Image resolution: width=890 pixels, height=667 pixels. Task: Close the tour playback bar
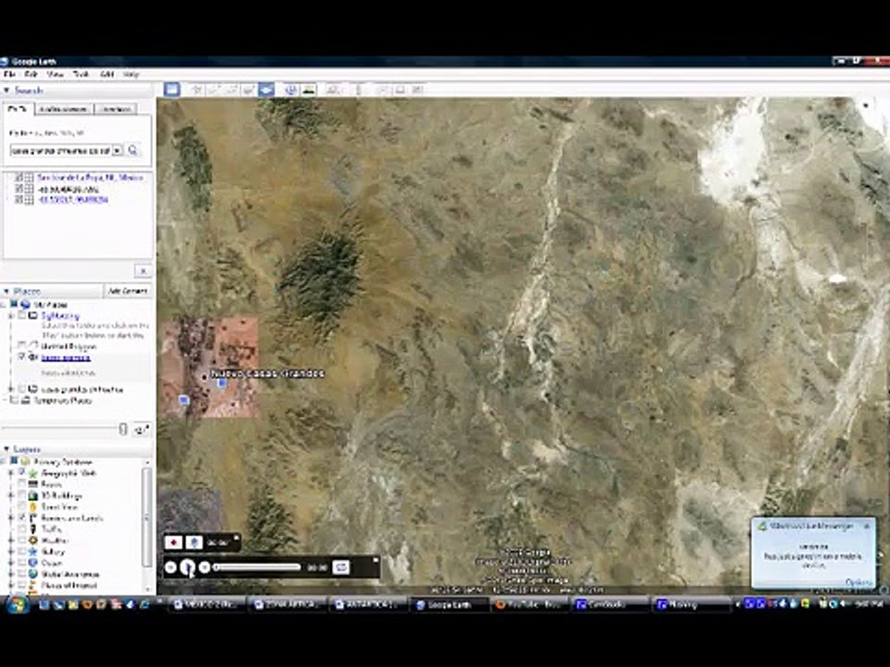pyautogui.click(x=375, y=560)
